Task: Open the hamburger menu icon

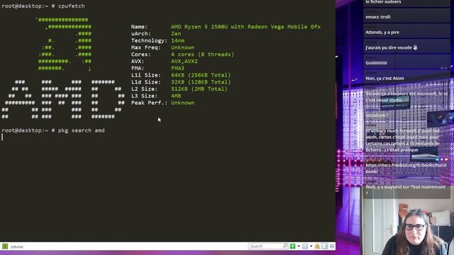Action: (x=332, y=246)
